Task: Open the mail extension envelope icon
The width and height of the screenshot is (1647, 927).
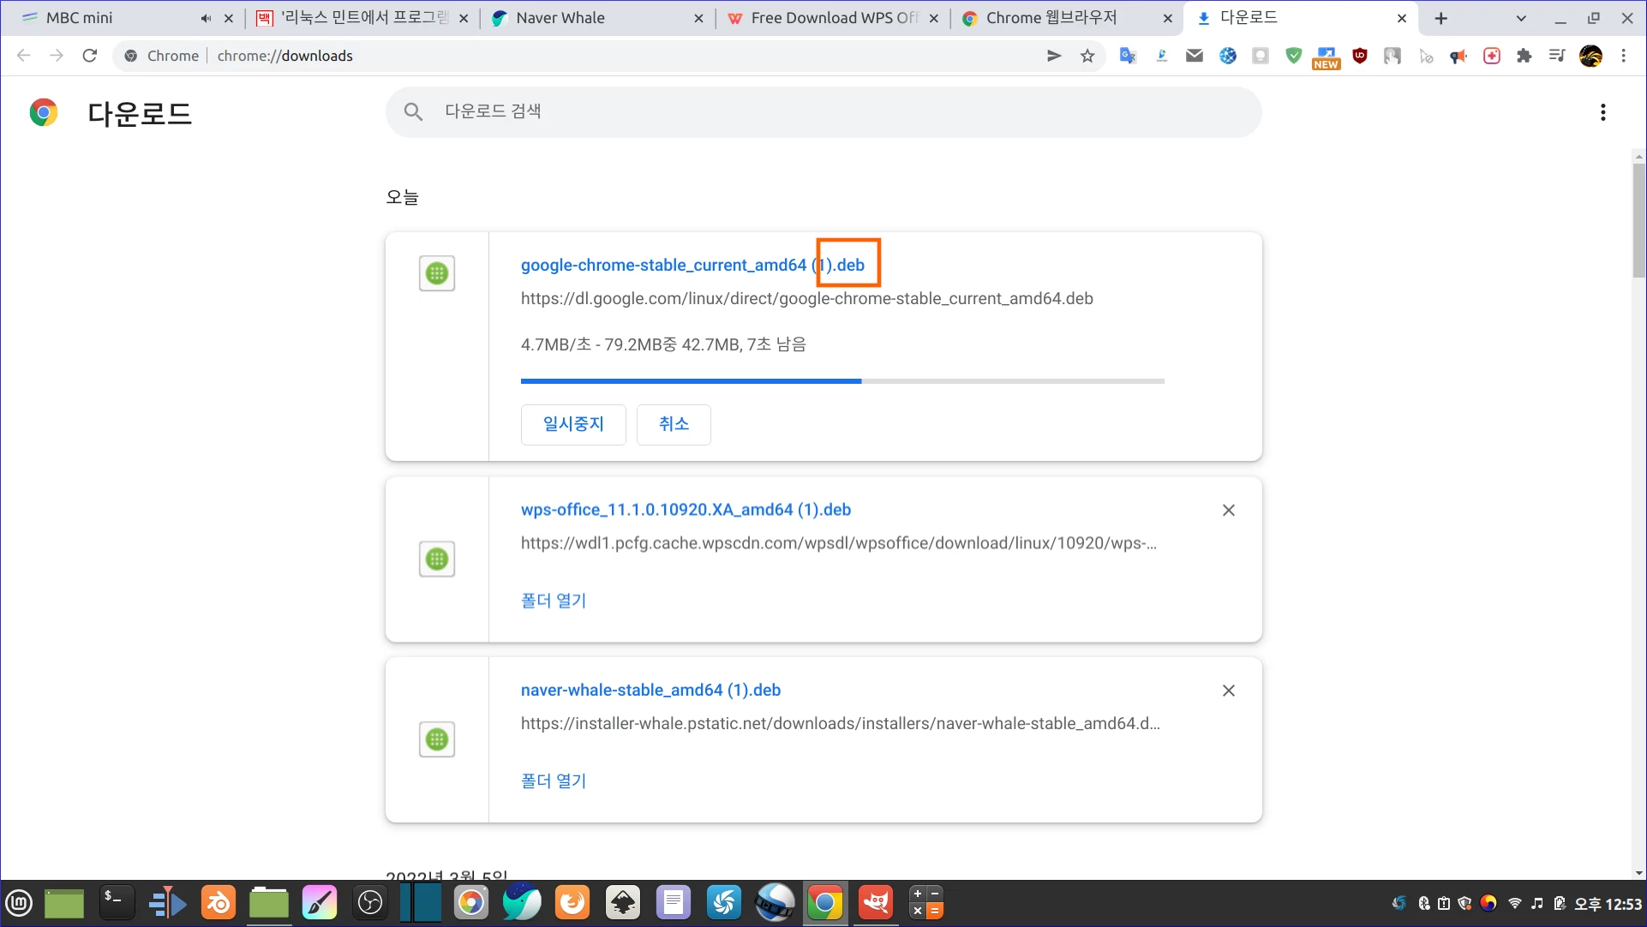Action: click(x=1195, y=56)
